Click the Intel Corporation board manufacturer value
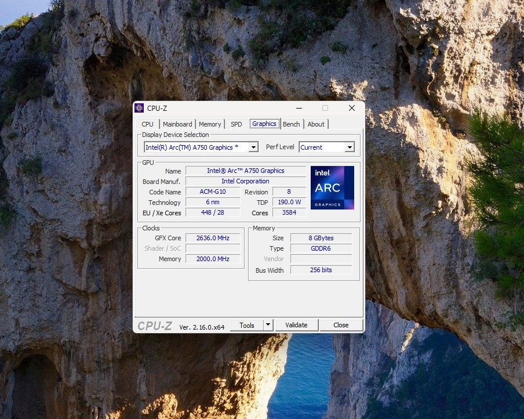 (246, 181)
